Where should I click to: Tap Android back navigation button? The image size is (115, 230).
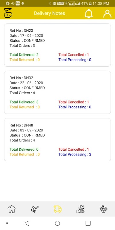click(x=27, y=223)
